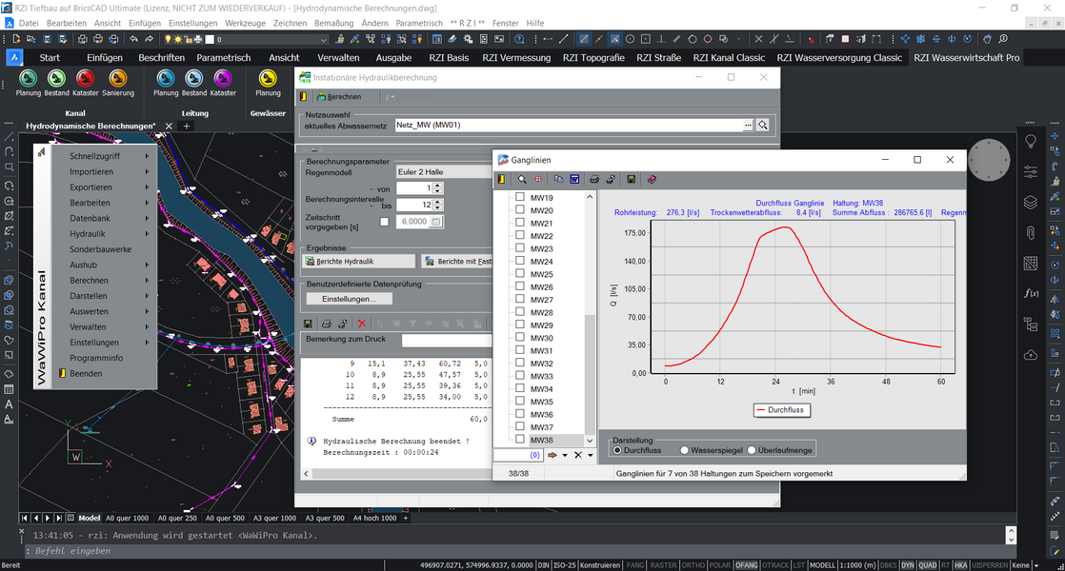Switch to A0 quer 1000 layout tab

pos(127,518)
